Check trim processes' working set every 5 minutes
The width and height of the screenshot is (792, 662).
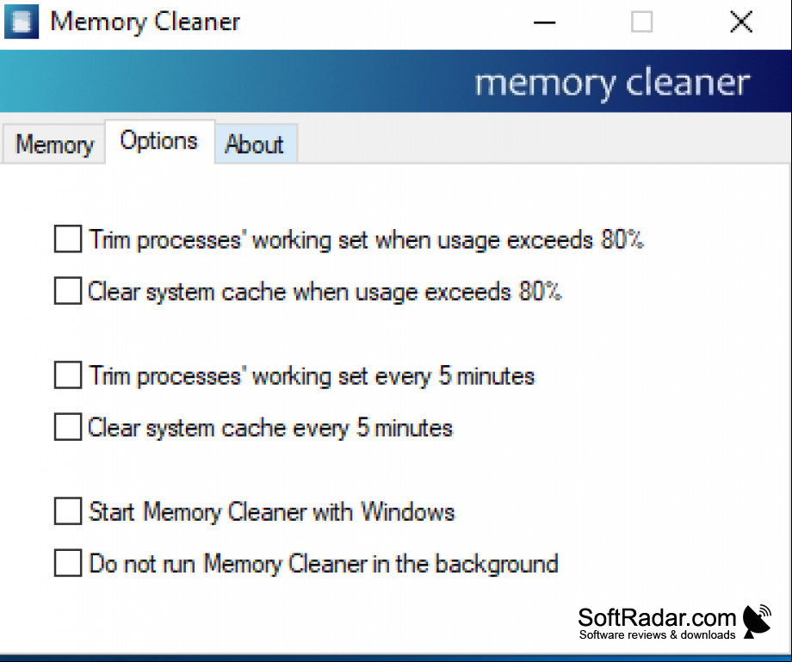(68, 375)
